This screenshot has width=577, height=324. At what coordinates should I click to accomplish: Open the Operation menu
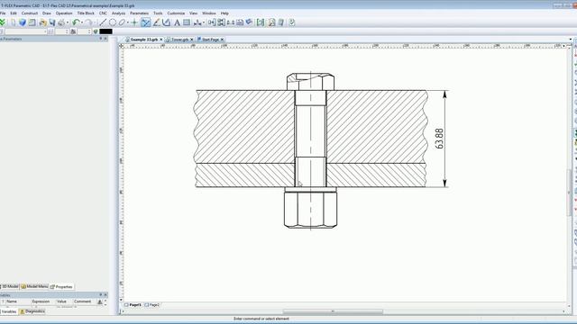coord(64,13)
